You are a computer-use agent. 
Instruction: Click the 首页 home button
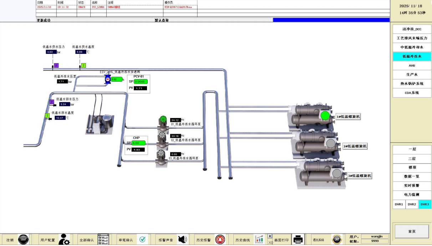tap(412, 231)
